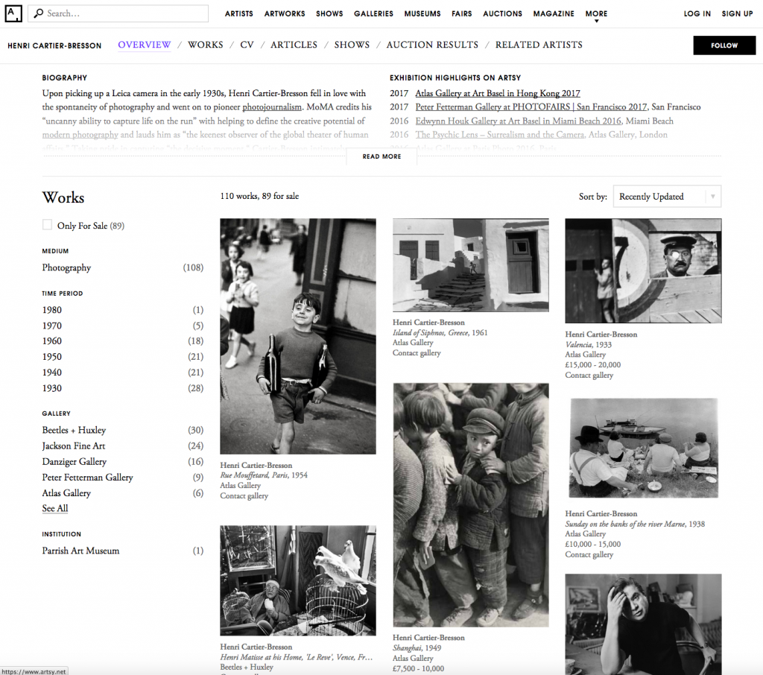
Task: Filter by Jackson Fine Art gallery
Action: pos(123,446)
